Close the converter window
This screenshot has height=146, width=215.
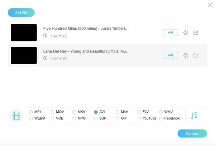click(210, 5)
